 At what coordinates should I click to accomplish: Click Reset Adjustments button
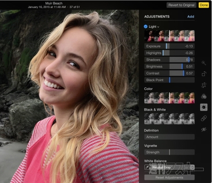click(170, 177)
